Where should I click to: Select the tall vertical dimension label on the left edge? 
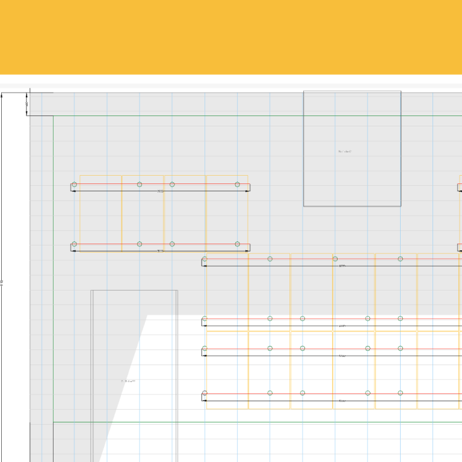[2, 282]
